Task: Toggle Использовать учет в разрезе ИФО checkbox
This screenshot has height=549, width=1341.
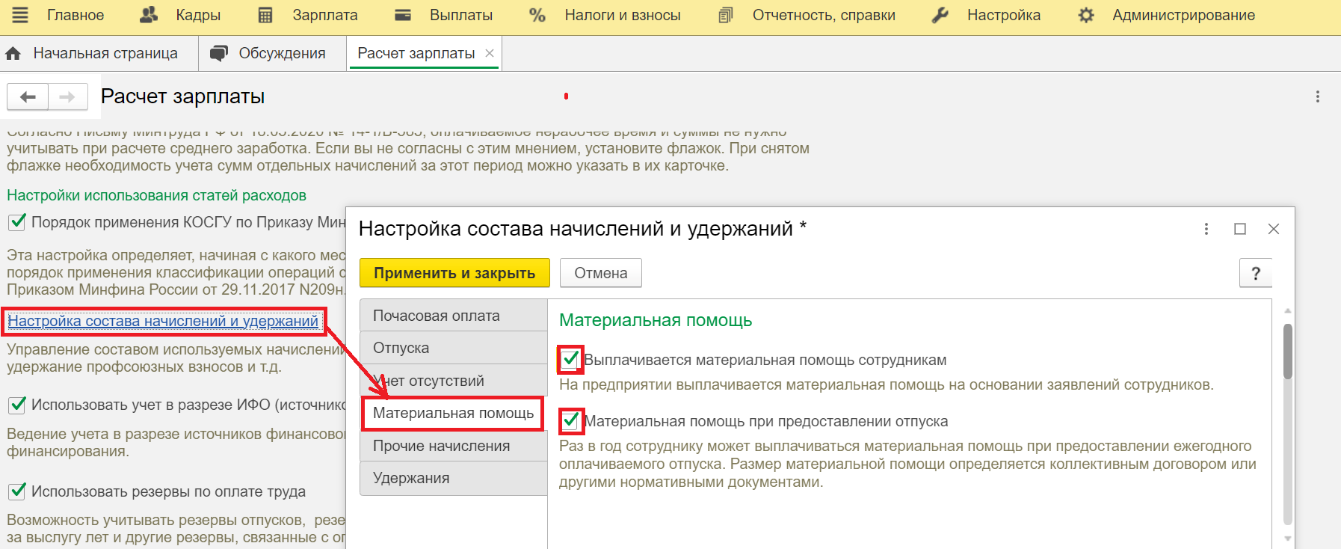Action: pos(16,405)
